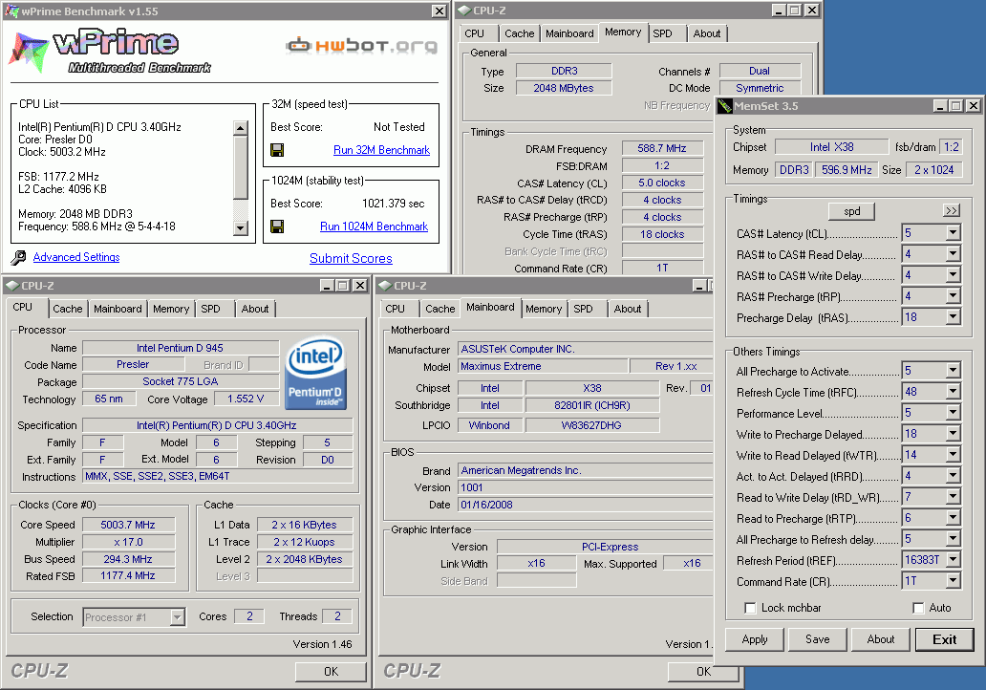The image size is (986, 690).
Task: Click the Advanced Settings wrench icon
Action: [x=19, y=257]
